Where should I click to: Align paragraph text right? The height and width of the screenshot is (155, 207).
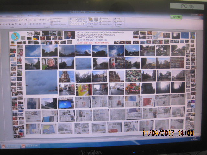[x=37, y=24]
